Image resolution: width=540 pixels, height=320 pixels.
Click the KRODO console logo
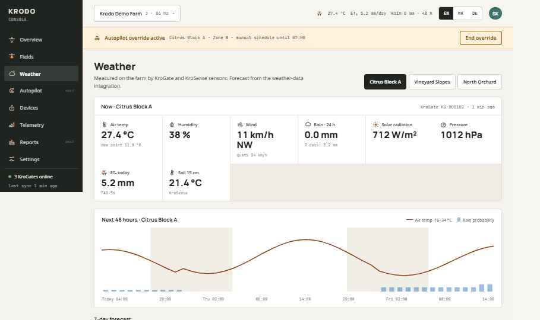(22, 14)
